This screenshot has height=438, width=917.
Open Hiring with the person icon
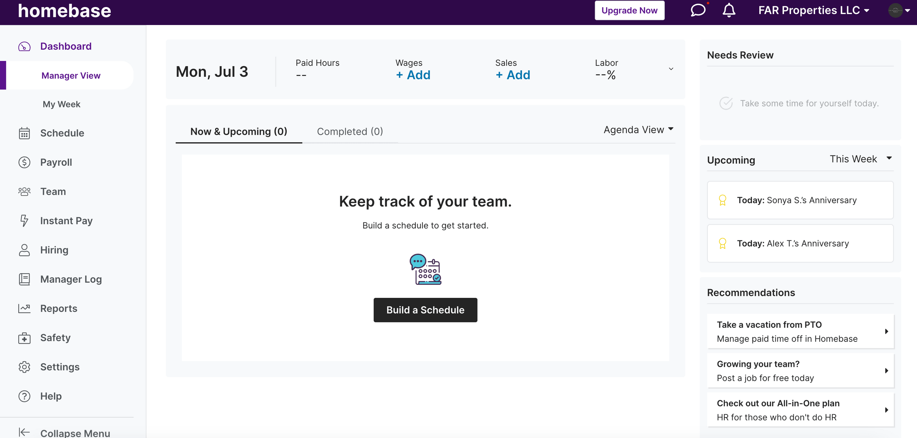point(24,250)
